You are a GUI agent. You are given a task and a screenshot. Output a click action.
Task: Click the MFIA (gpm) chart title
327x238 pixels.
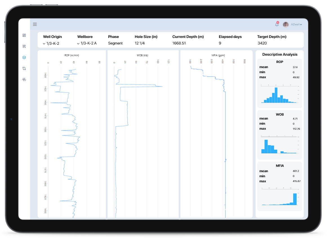[218, 55]
